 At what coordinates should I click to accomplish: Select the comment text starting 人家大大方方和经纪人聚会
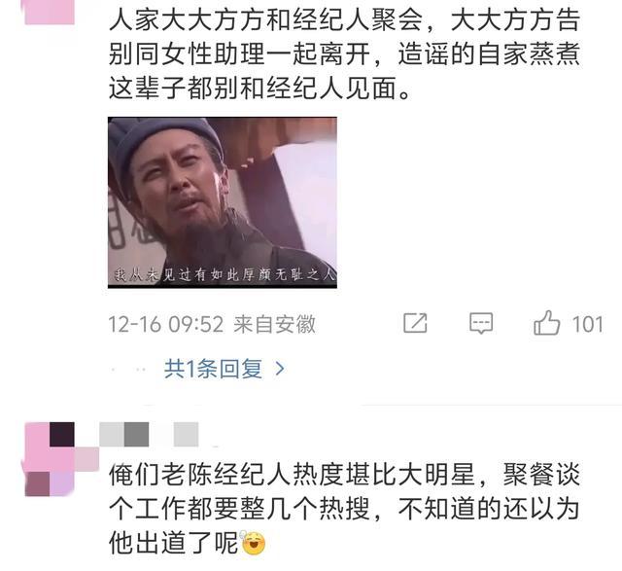tap(345, 54)
